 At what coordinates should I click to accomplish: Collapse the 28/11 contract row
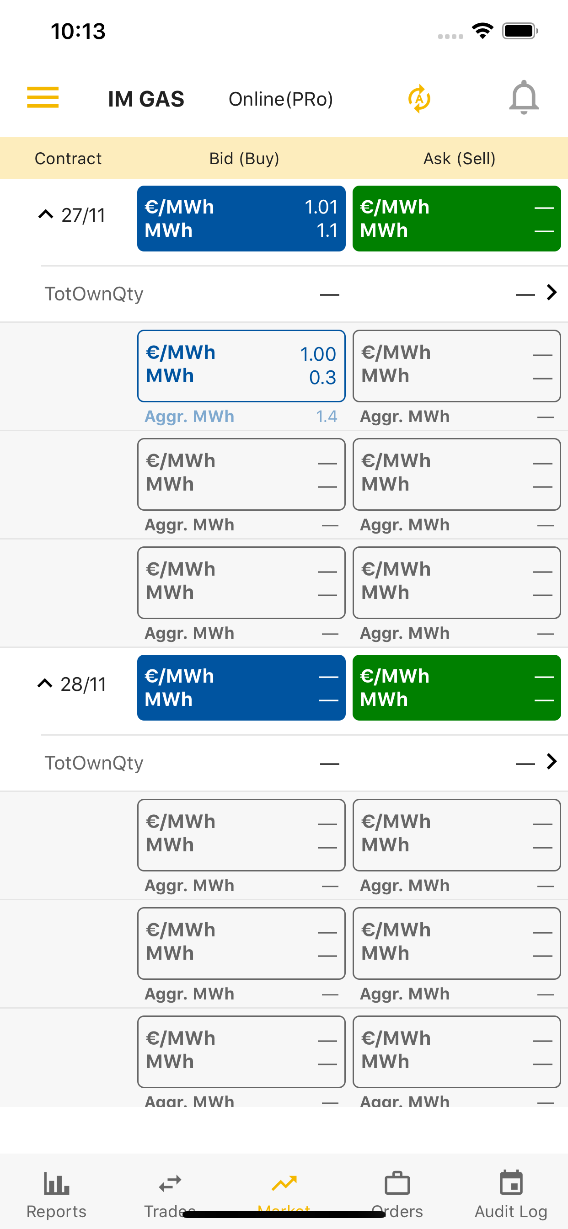[x=45, y=684]
